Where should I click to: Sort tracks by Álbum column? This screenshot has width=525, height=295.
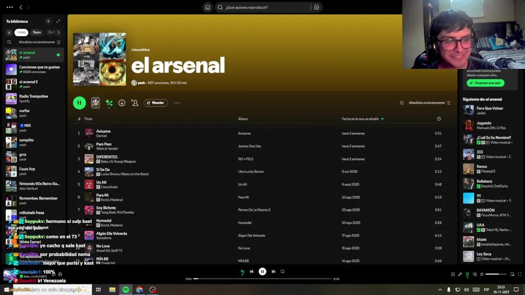(243, 119)
